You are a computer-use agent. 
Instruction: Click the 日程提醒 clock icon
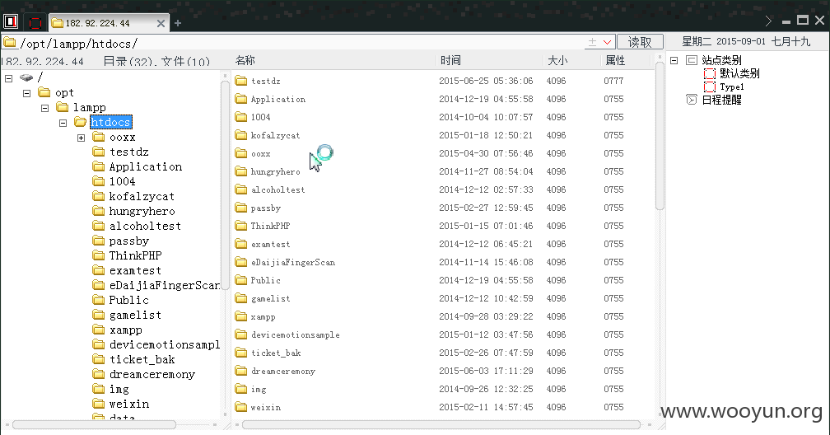pyautogui.click(x=692, y=100)
